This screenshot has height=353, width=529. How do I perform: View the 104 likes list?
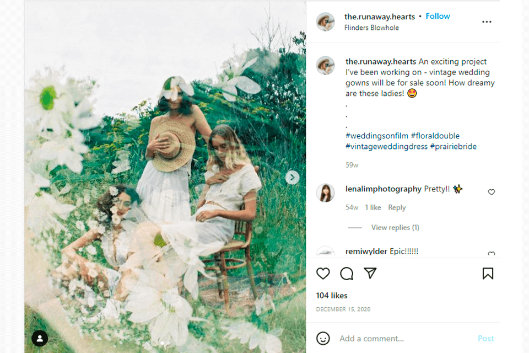[332, 296]
